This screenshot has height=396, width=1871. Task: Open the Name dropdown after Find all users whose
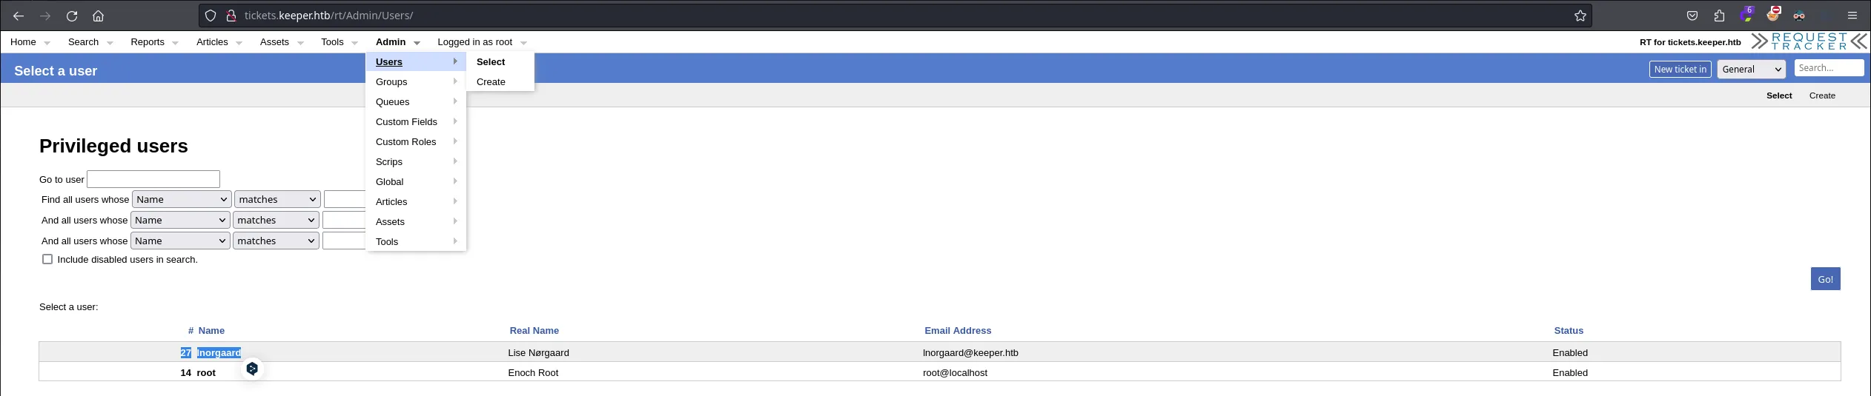click(x=182, y=199)
